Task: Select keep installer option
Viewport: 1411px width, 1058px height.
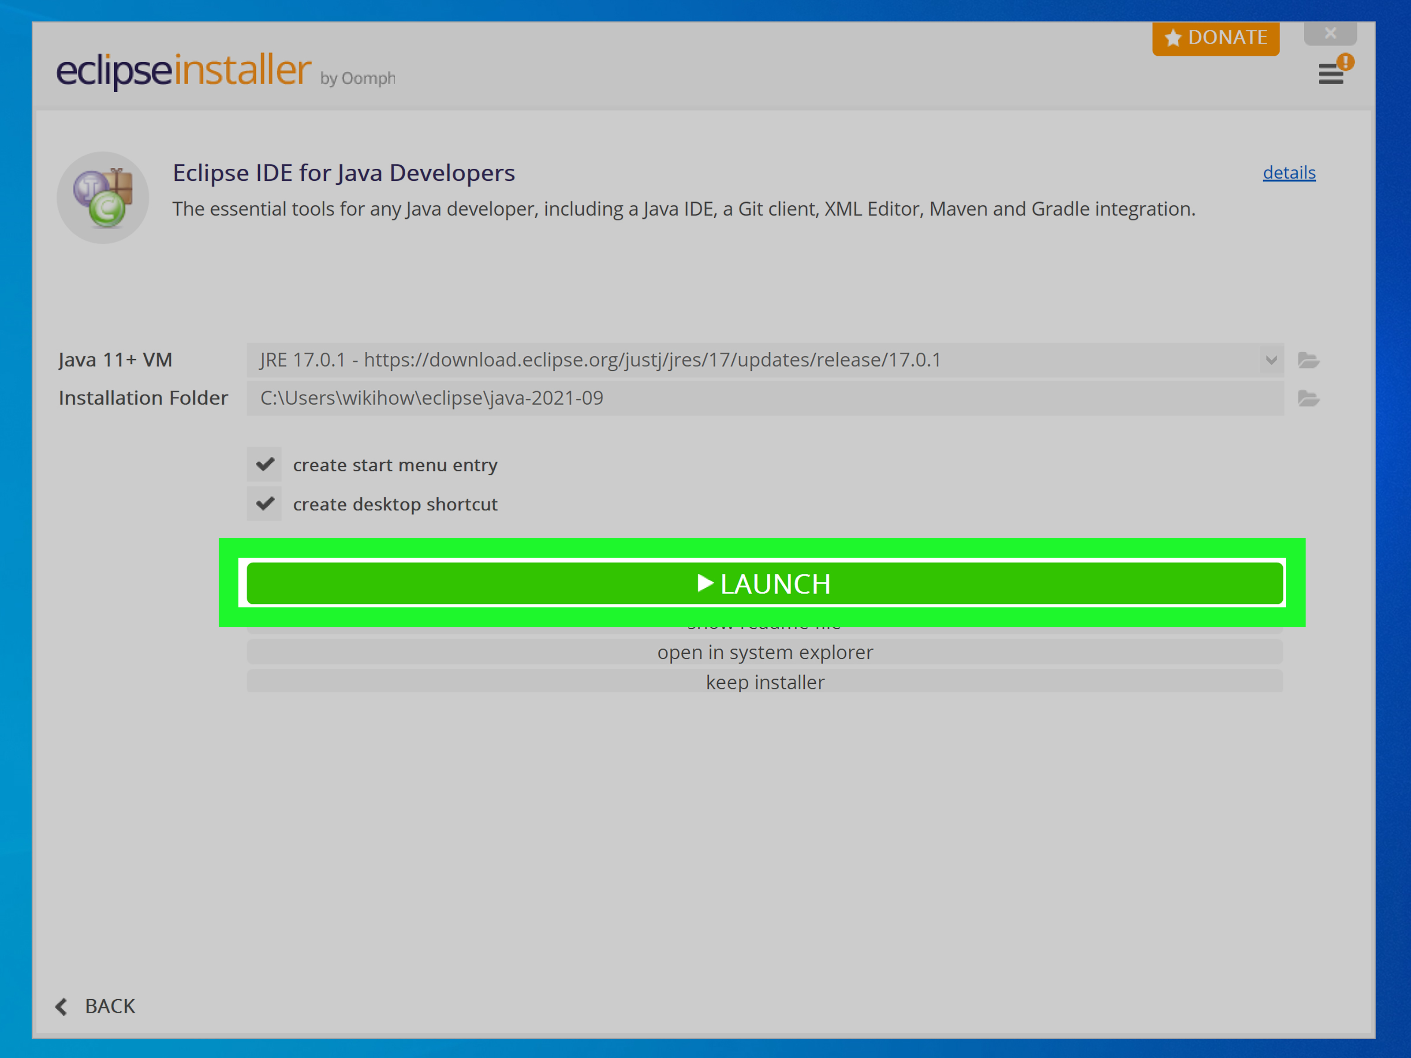Action: tap(765, 682)
